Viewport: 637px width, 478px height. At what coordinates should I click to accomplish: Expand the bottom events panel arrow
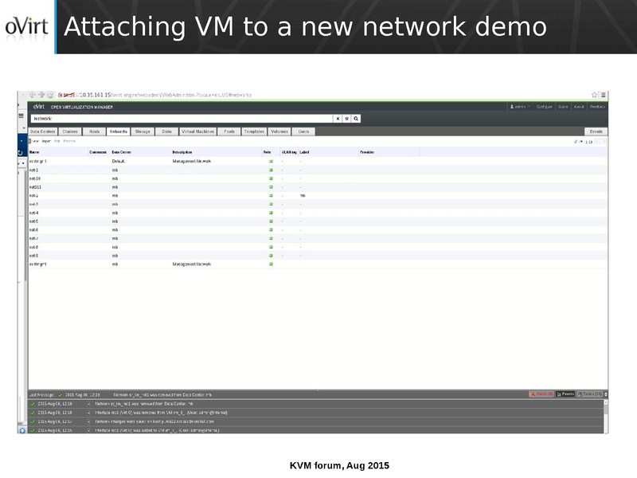pos(606,394)
